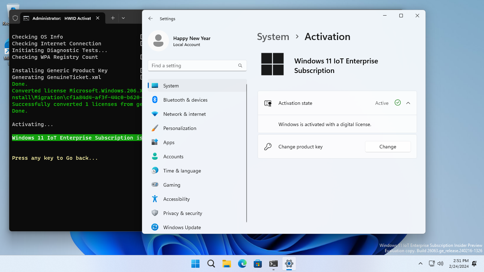
Task: Focus the Find a setting search box
Action: coord(197,66)
